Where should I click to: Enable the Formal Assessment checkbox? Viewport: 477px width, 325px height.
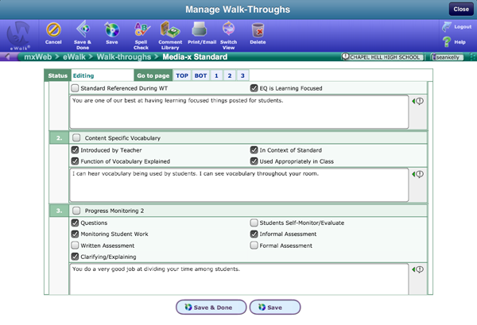tap(254, 246)
